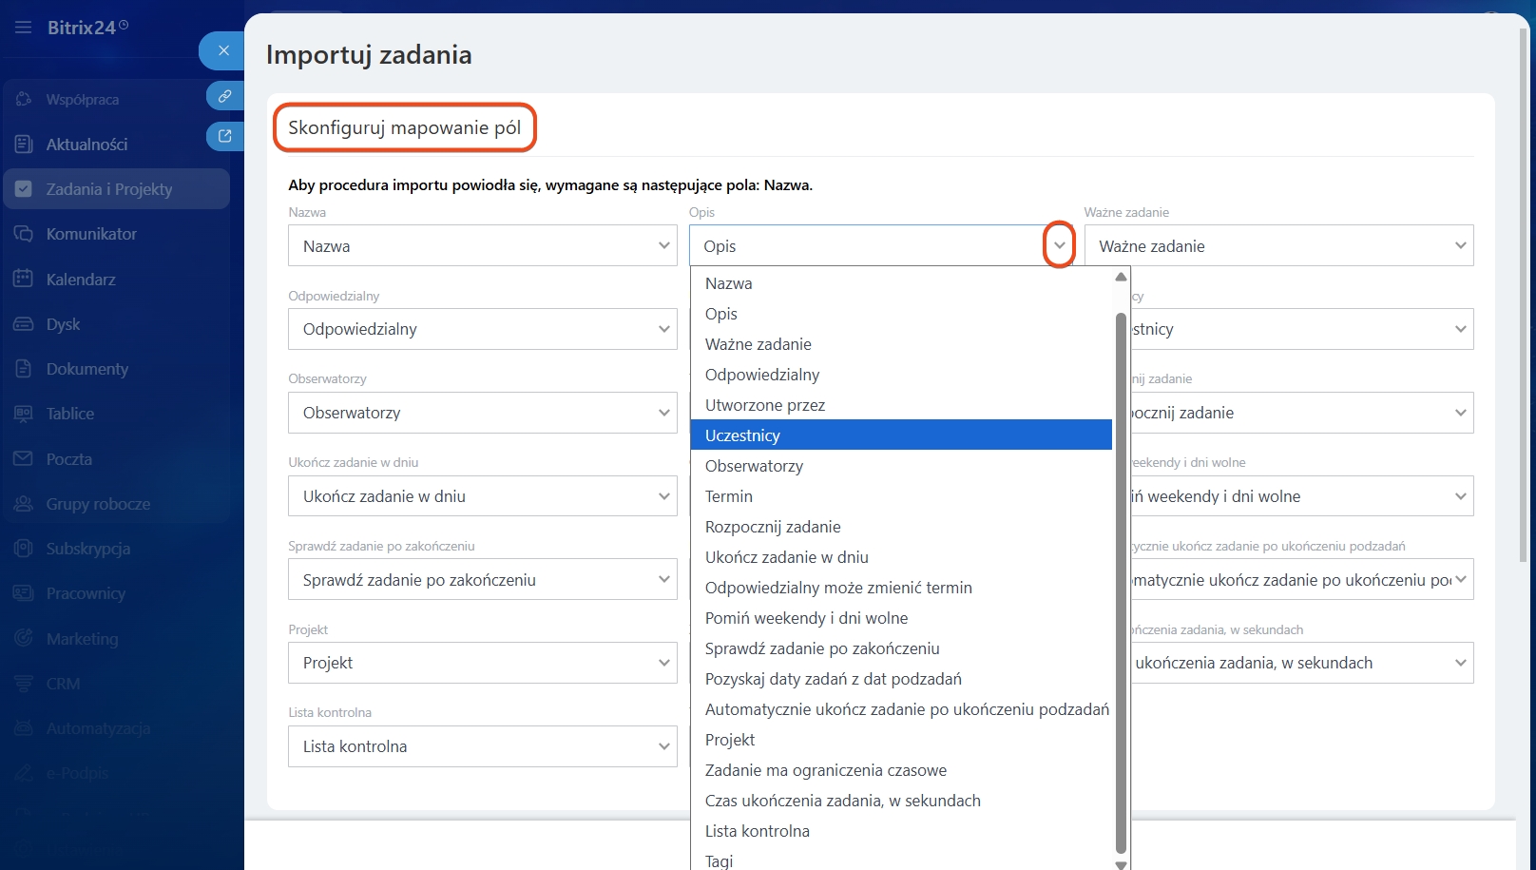Screen dimensions: 1536x870
Task: Expand the Ważne zadanie dropdown
Action: (1277, 246)
